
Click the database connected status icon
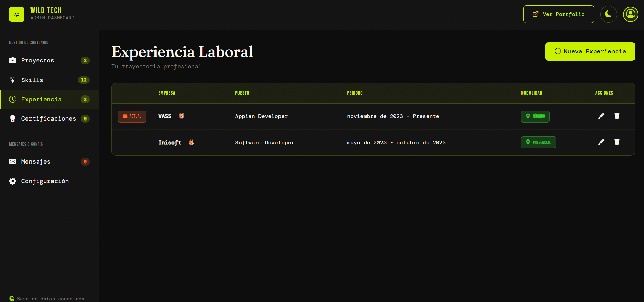click(12, 299)
